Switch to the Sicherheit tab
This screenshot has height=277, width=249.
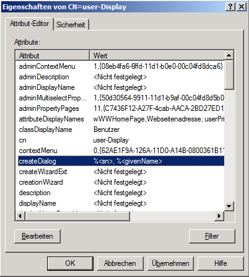(x=71, y=25)
